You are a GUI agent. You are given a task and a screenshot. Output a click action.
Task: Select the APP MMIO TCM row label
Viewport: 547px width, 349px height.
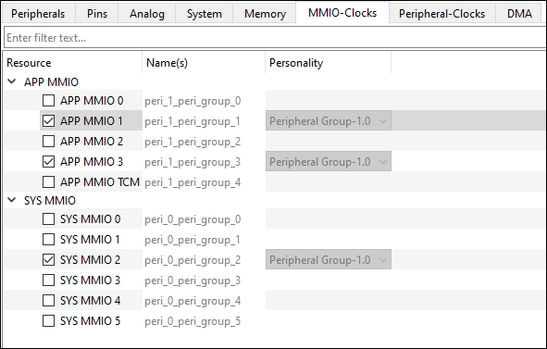click(100, 181)
